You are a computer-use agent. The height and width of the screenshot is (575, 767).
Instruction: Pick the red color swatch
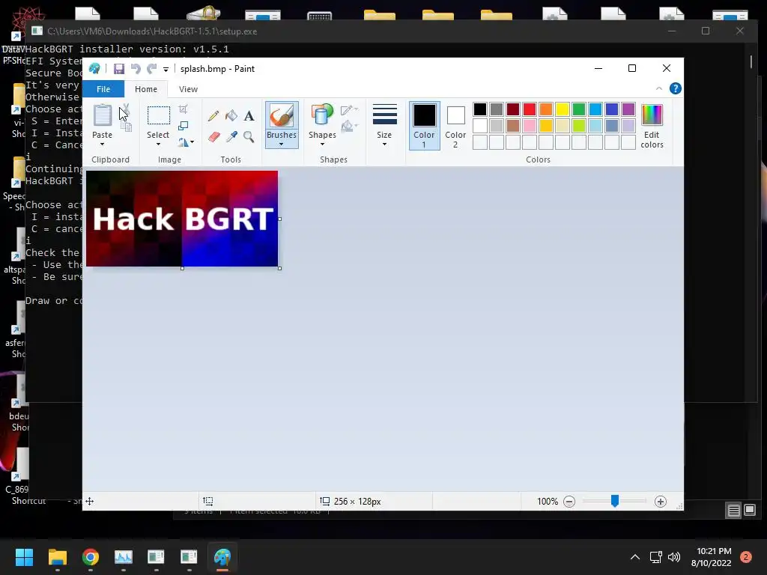click(530, 109)
